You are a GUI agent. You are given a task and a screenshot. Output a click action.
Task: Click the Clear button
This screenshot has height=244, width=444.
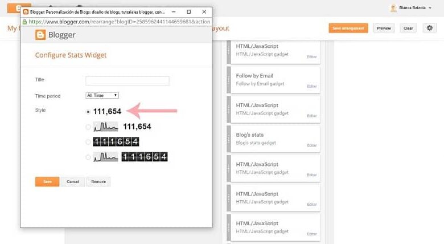click(408, 28)
